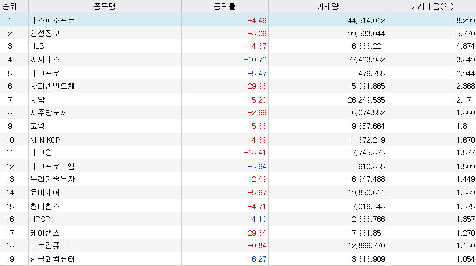This screenshot has width=476, height=266.
Task: Click trading value 1,577
Action: point(465,153)
